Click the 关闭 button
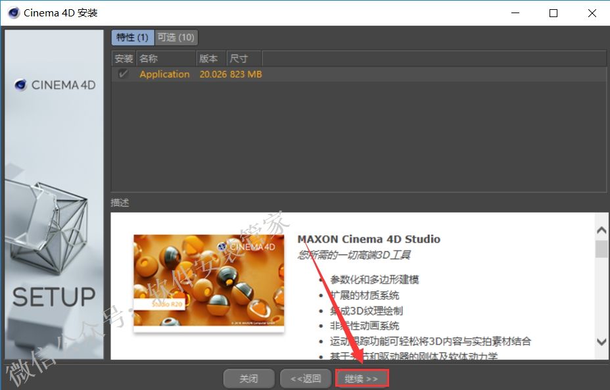The image size is (610, 390). point(248,379)
